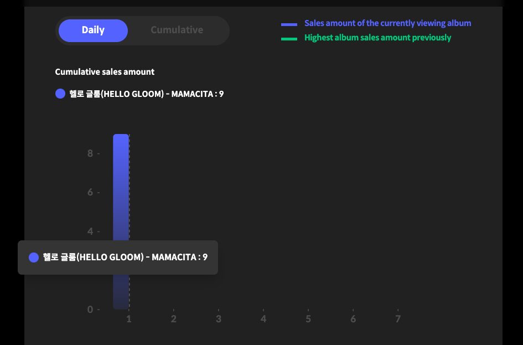This screenshot has width=523, height=345.
Task: Select day 3 on the x-axis
Action: (x=219, y=319)
